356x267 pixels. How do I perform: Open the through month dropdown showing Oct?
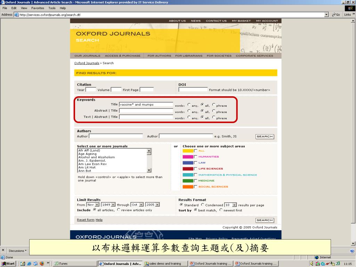point(137,204)
